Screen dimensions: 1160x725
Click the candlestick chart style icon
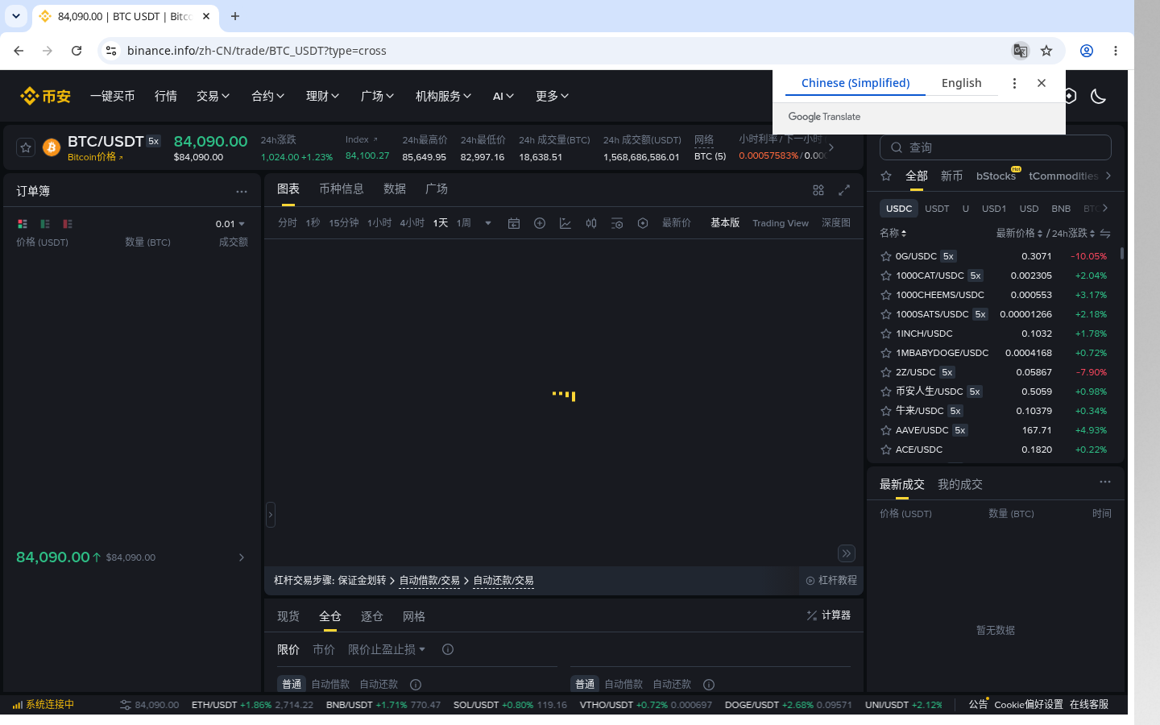pos(591,223)
